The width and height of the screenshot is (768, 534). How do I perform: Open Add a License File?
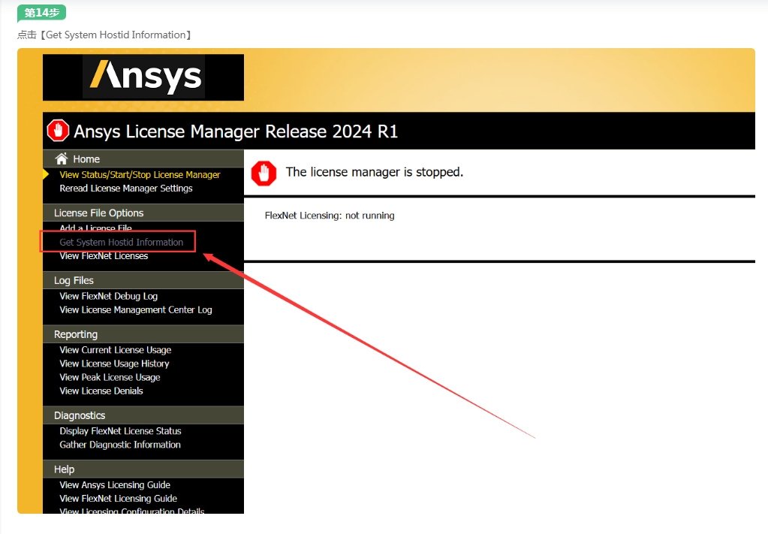click(95, 228)
